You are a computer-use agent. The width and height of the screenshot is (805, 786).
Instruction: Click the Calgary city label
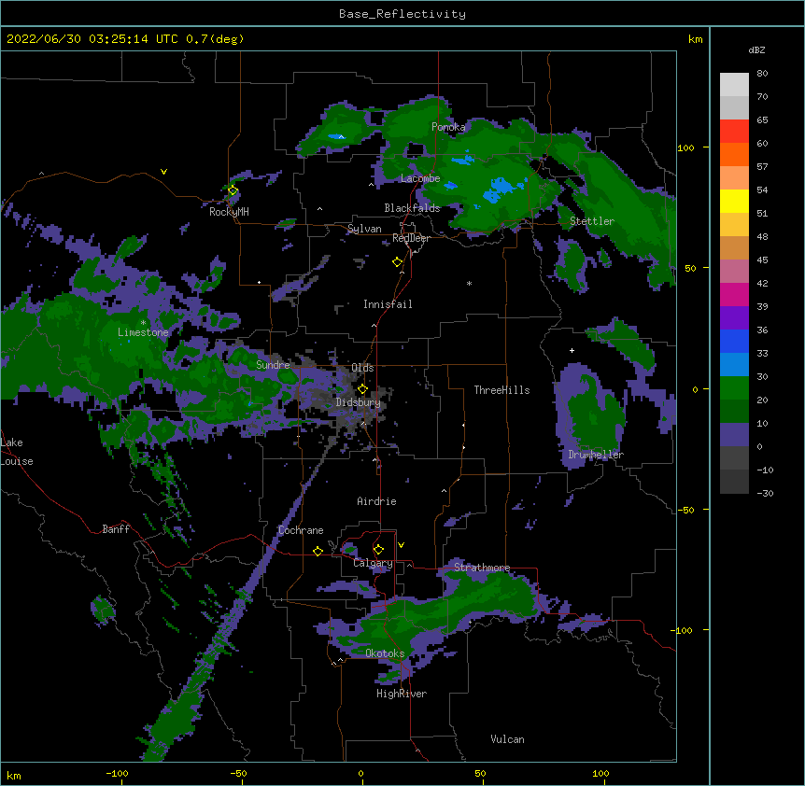(x=373, y=563)
